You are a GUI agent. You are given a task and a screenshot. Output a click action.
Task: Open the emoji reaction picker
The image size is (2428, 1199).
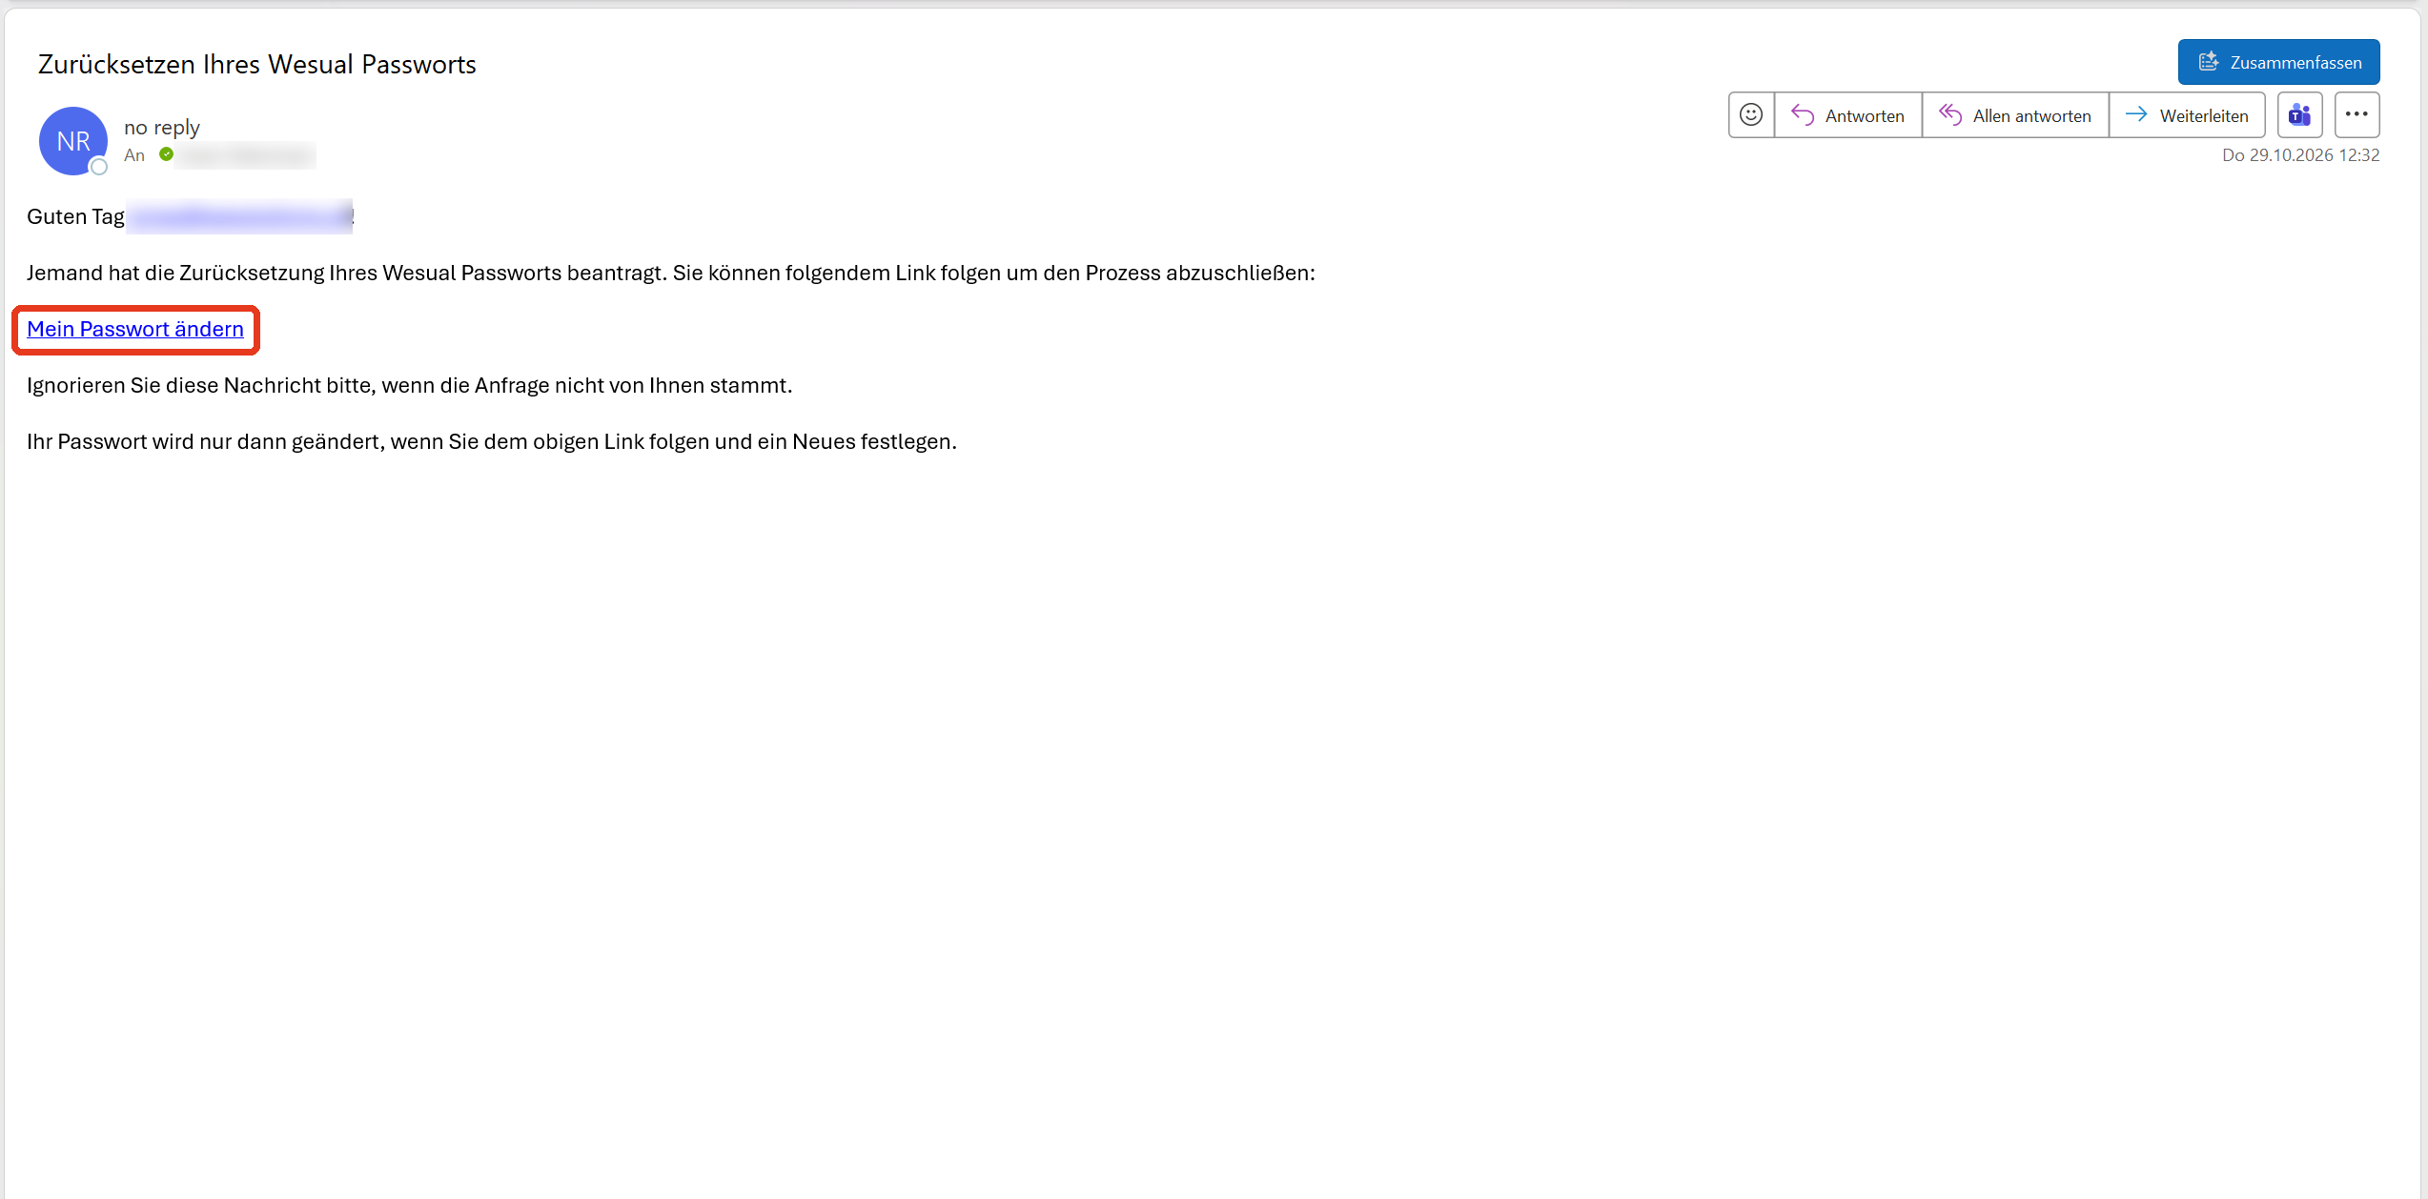[x=1751, y=115]
